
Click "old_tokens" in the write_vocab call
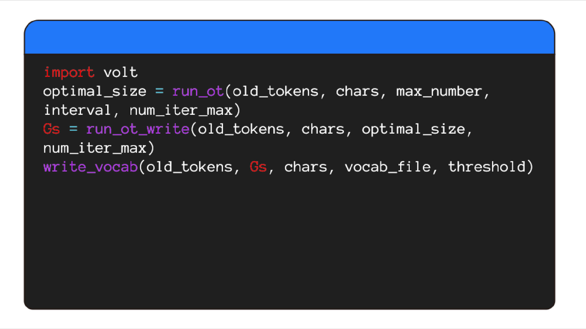[190, 167]
